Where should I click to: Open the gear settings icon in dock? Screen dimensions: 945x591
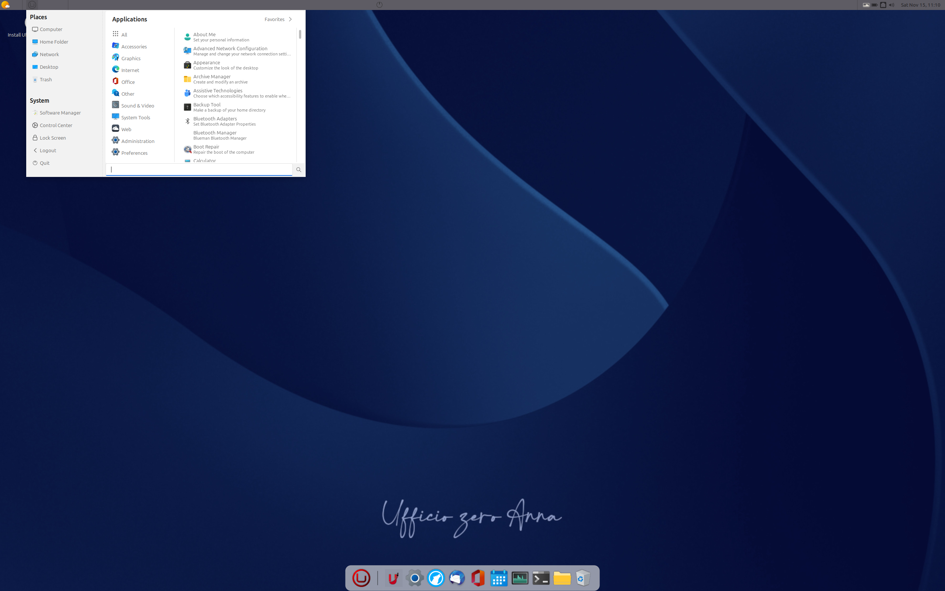tap(415, 578)
